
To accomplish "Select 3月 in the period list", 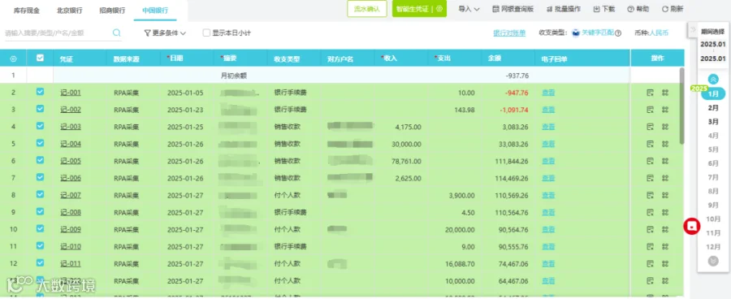I will tap(713, 122).
